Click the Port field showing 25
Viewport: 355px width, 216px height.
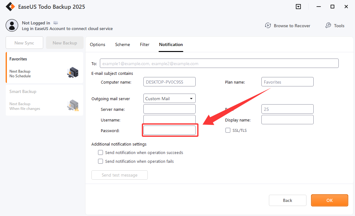click(x=287, y=109)
